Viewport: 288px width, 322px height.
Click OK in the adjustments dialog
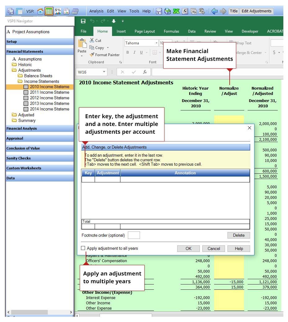click(188, 248)
